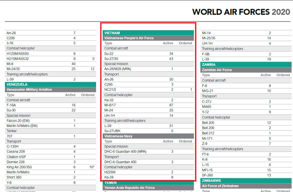The height and width of the screenshot is (192, 293).
Task: Click the C-130H transport entry
Action: click(x=50, y=147)
